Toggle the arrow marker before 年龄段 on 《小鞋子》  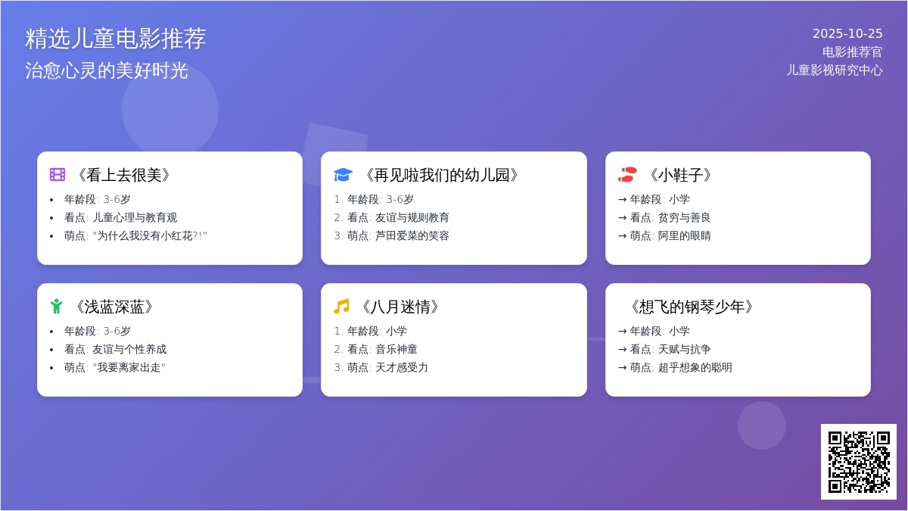click(622, 199)
